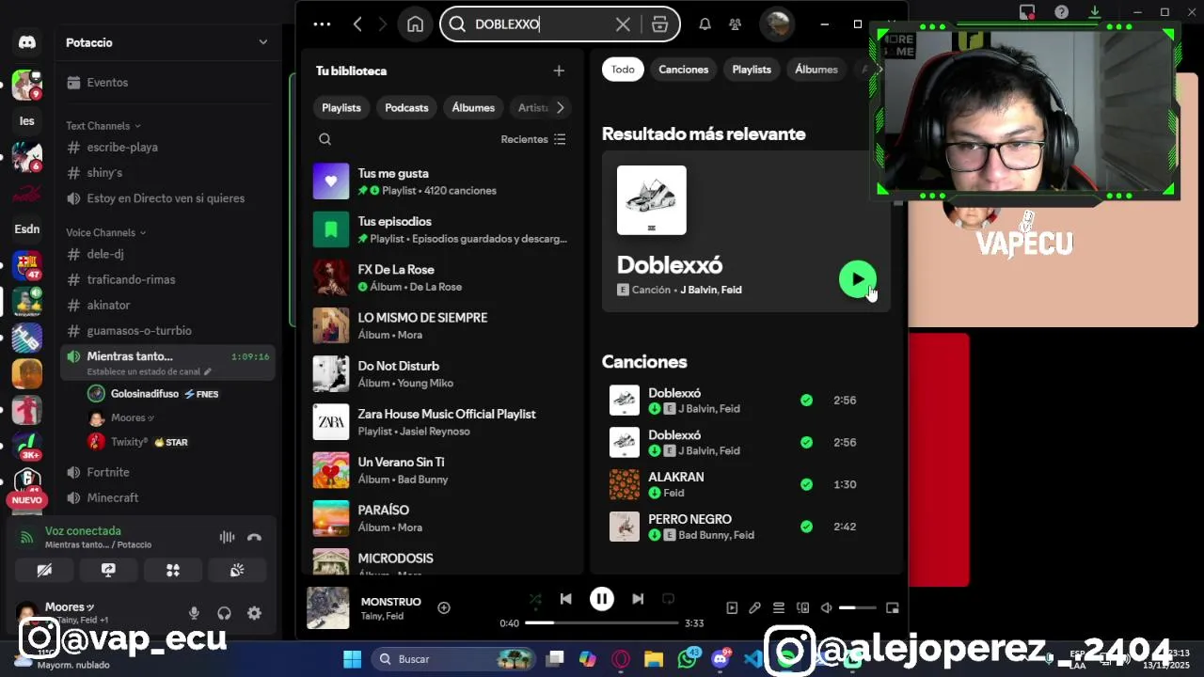The width and height of the screenshot is (1204, 677).
Task: Expand Potaccio server dropdown in Discord
Action: [263, 42]
